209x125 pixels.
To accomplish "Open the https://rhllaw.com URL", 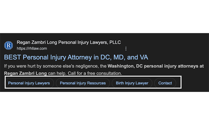I will 32,48.
